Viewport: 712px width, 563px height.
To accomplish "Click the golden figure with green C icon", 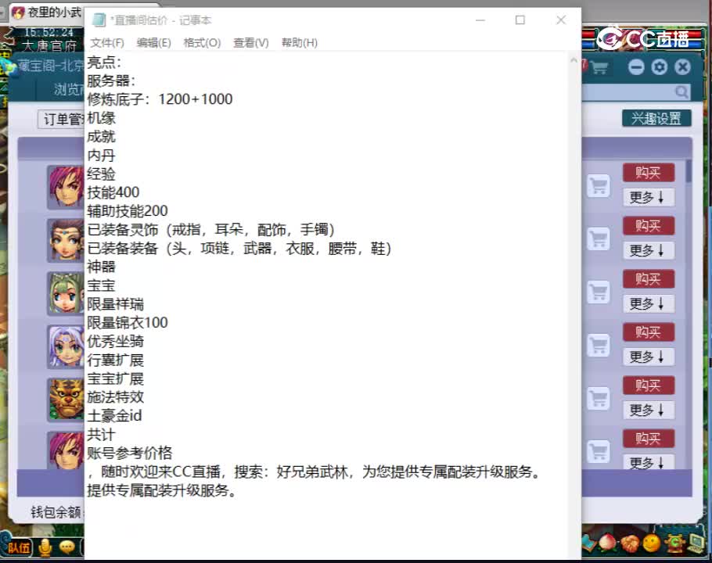I will [x=674, y=543].
